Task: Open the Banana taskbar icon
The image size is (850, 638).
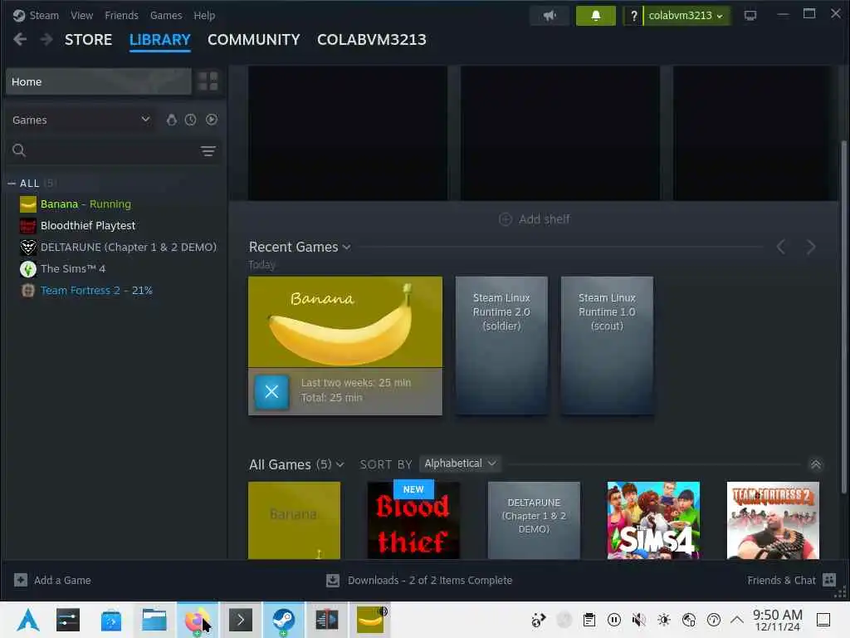Action: [371, 620]
